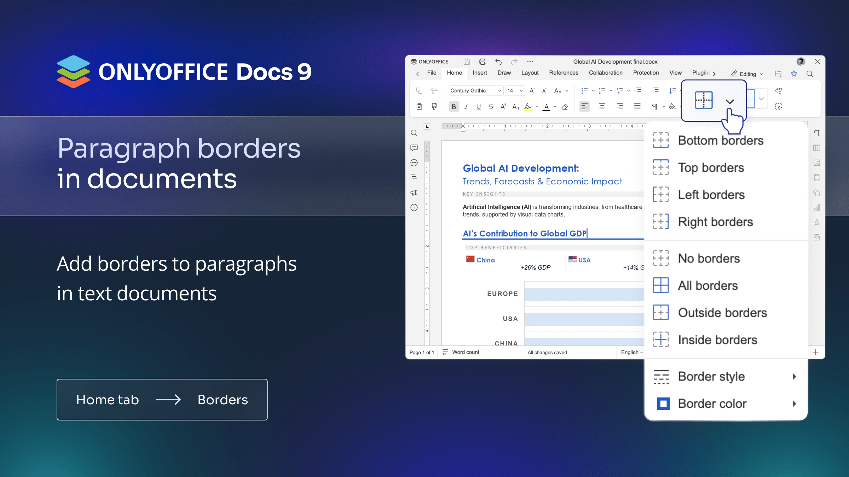This screenshot has height=477, width=849.
Task: Click the print icon in title bar
Action: point(482,61)
